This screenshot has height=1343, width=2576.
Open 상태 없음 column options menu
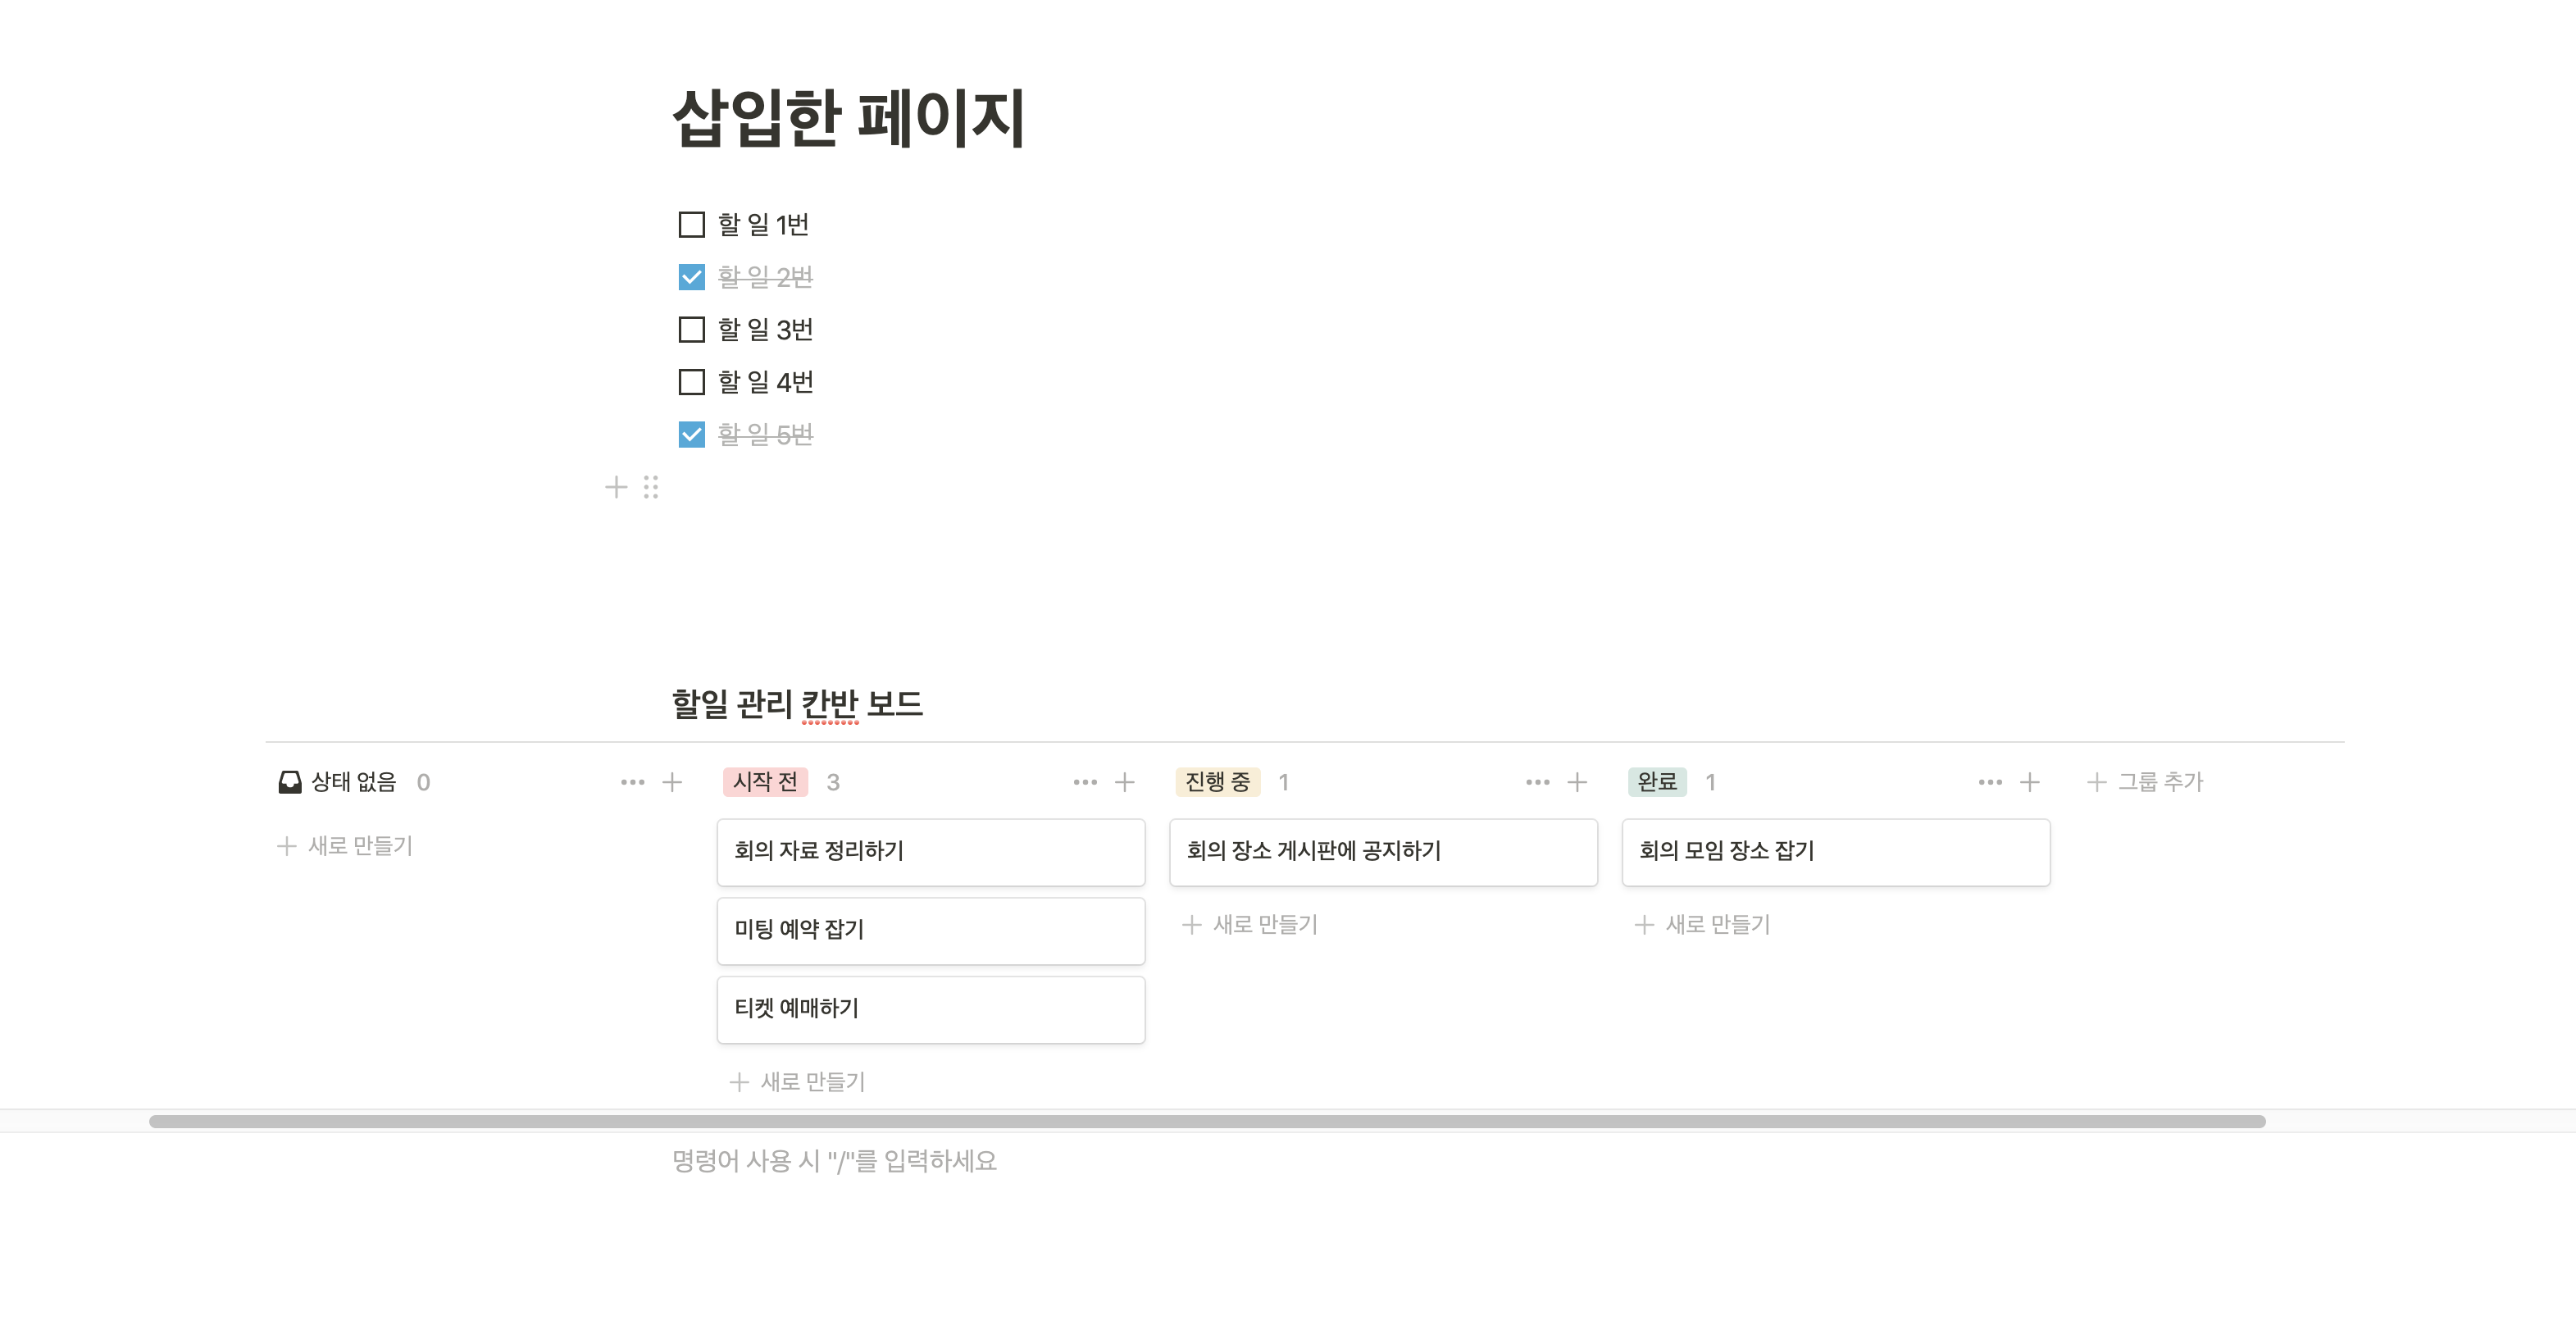tap(632, 782)
